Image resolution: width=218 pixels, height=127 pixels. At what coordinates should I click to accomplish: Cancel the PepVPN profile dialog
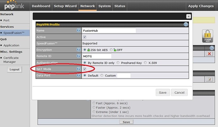(x=179, y=92)
